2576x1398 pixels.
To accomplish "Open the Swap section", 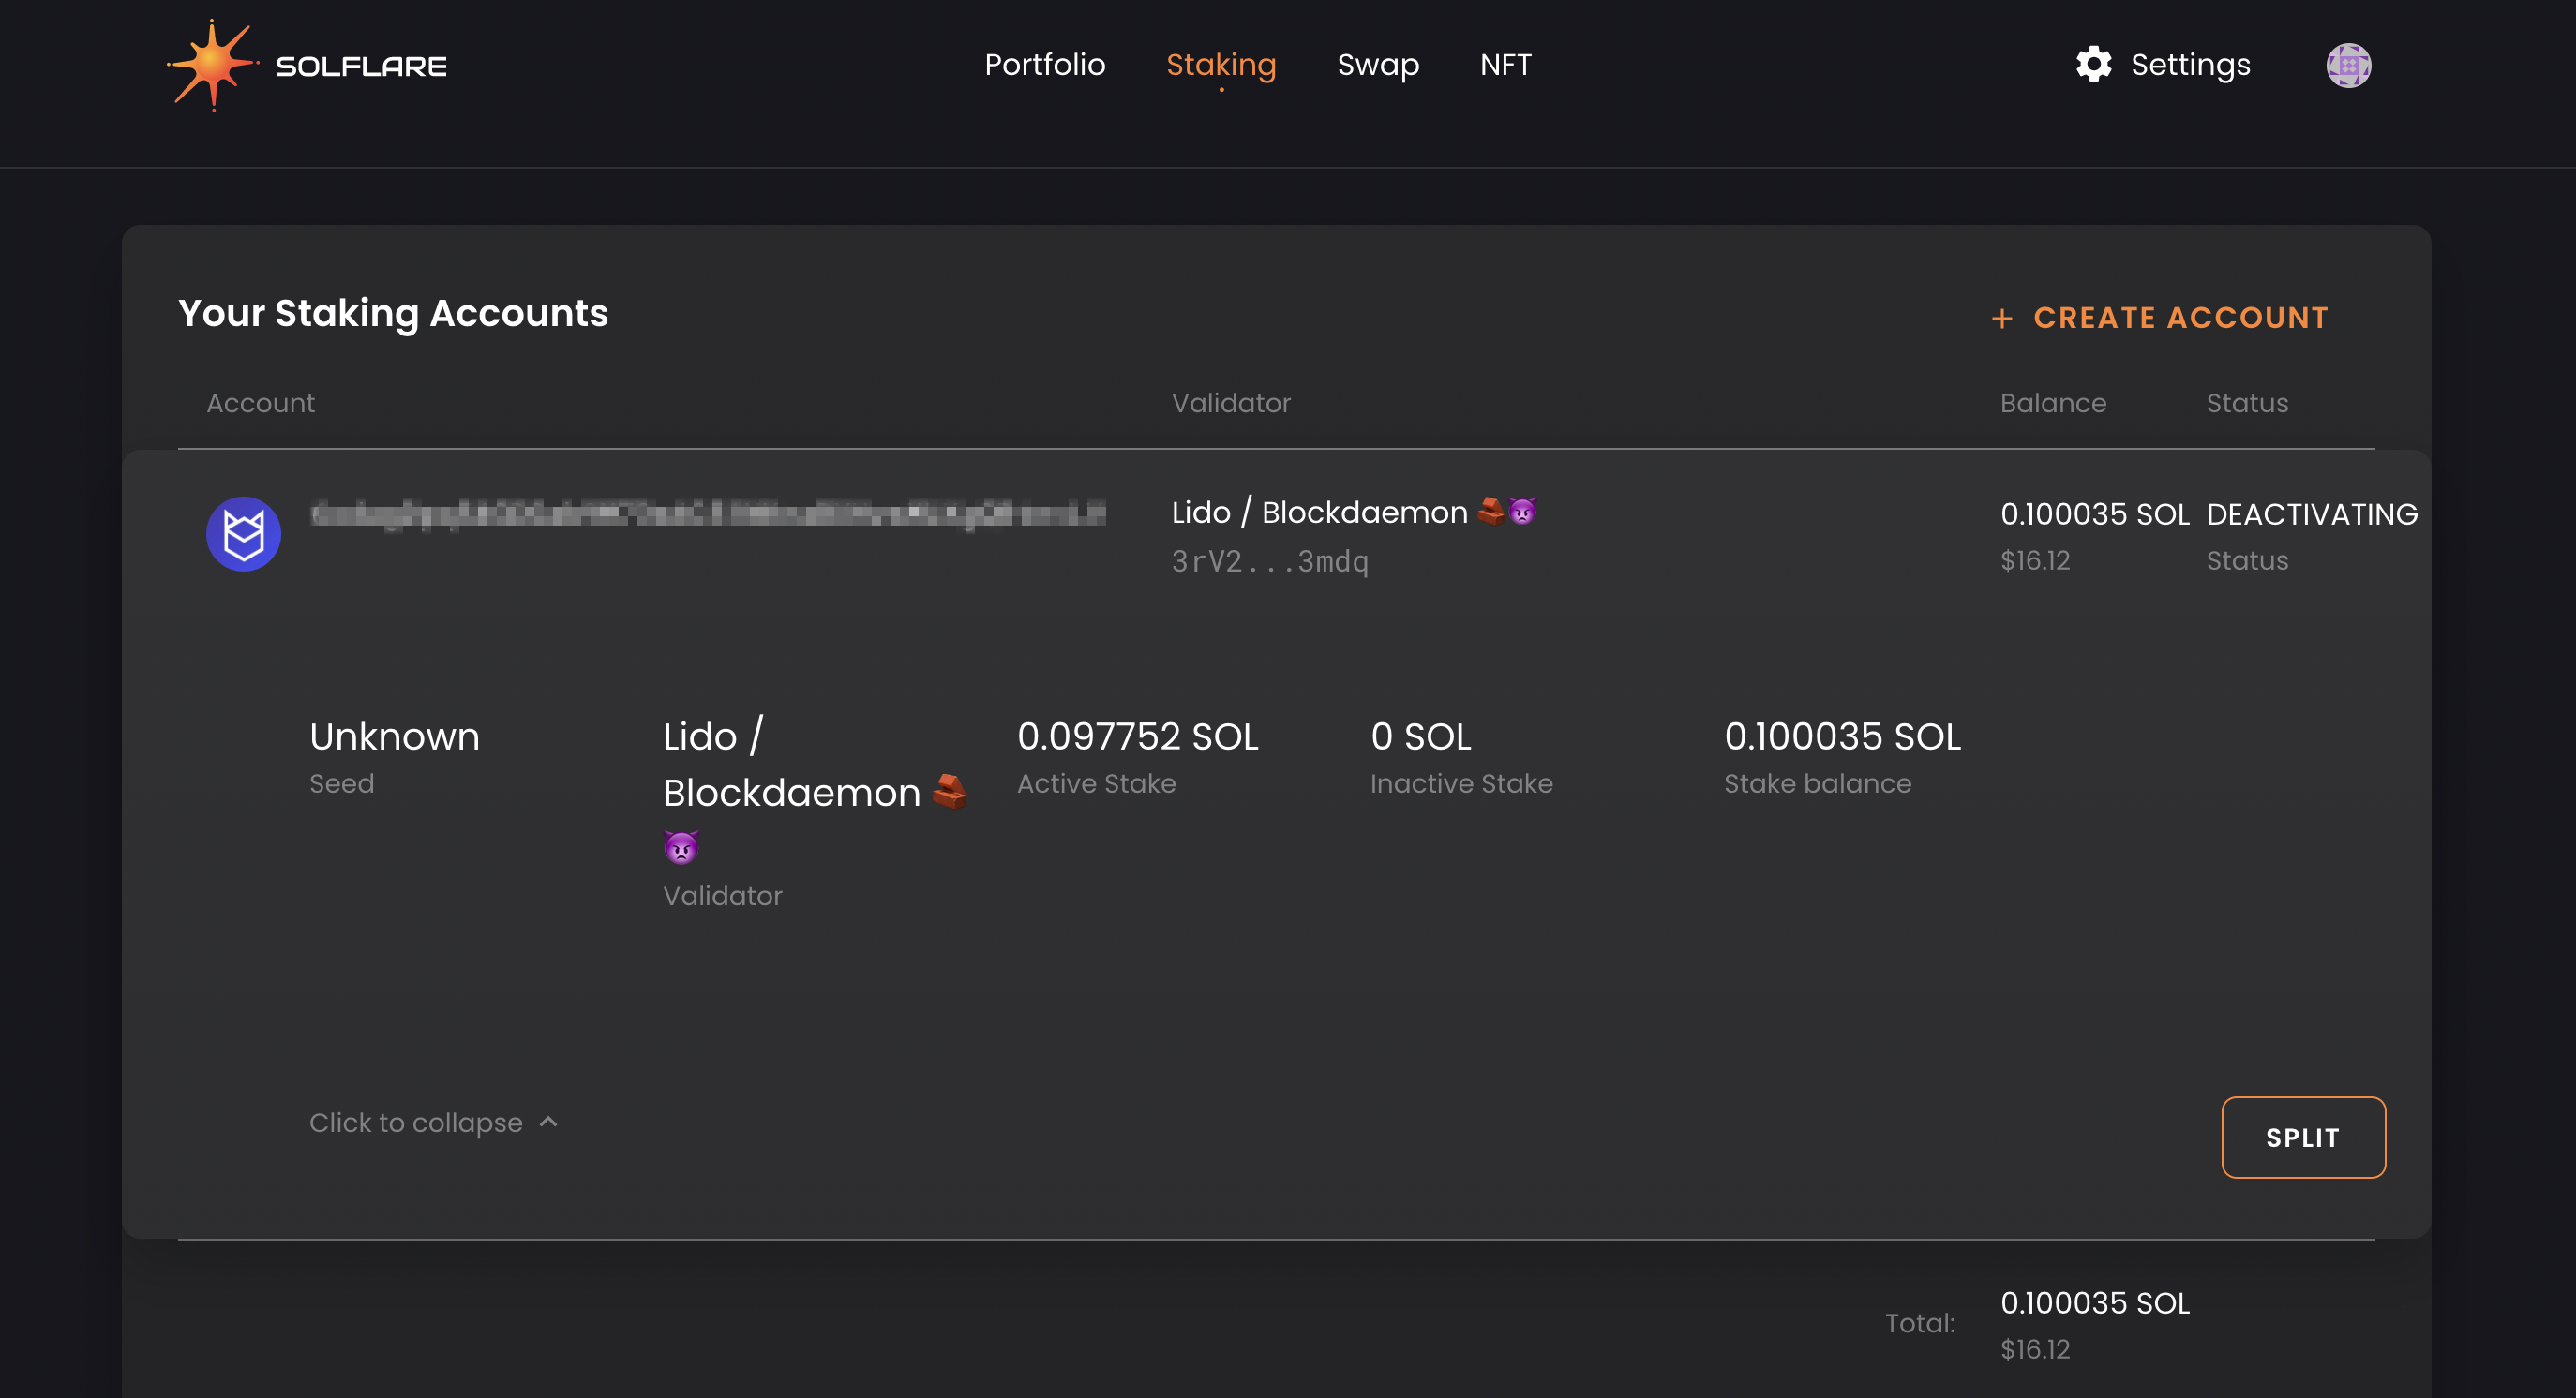I will (x=1378, y=64).
